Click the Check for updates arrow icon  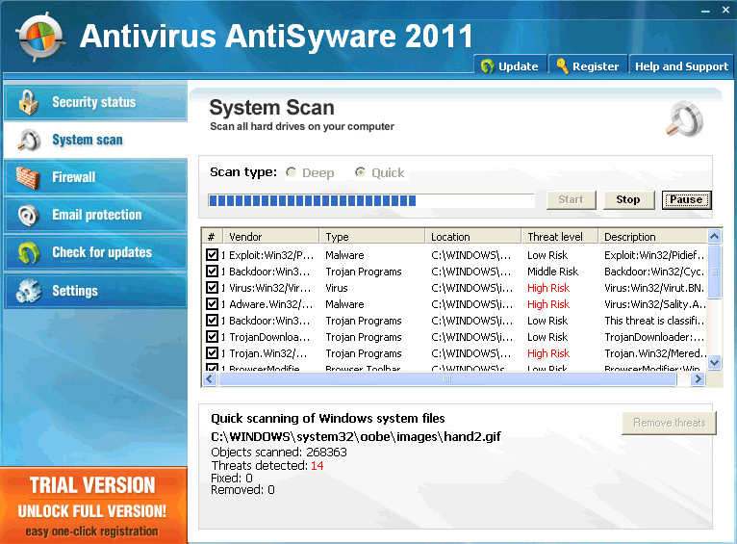(x=29, y=252)
